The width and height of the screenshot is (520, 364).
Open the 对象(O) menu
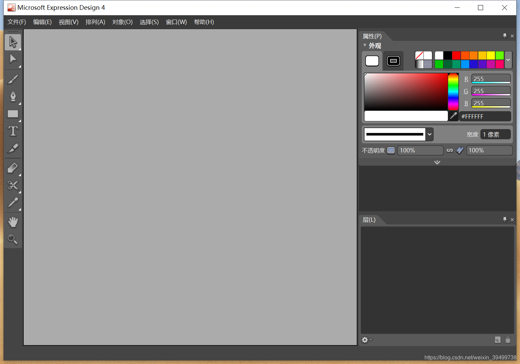tap(122, 22)
